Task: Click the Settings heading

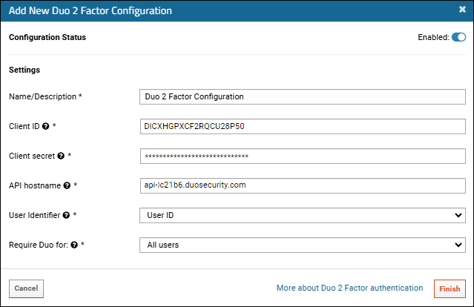Action: (x=24, y=70)
